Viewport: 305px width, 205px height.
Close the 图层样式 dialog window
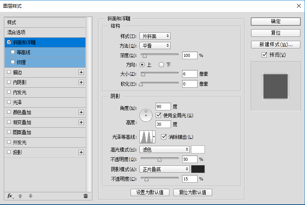pyautogui.click(x=299, y=6)
